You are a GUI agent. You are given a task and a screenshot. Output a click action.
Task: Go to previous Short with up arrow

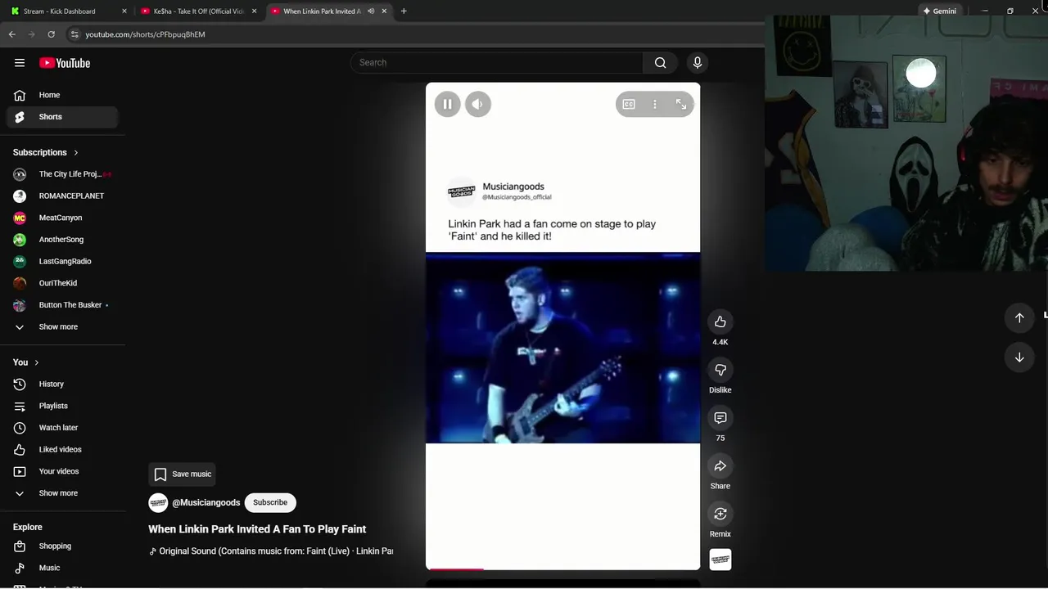click(1019, 317)
